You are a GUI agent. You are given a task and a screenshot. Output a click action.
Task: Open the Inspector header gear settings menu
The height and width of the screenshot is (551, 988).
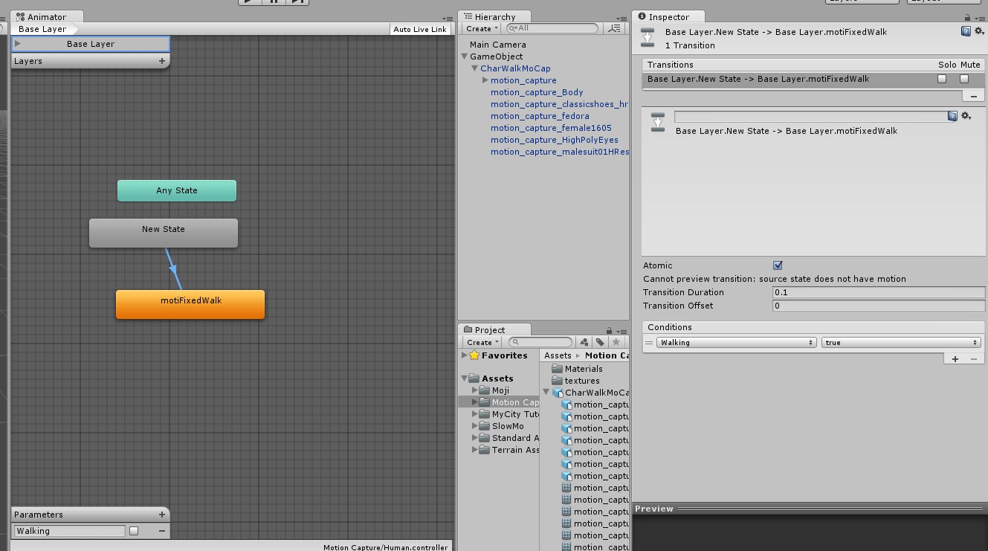(978, 31)
